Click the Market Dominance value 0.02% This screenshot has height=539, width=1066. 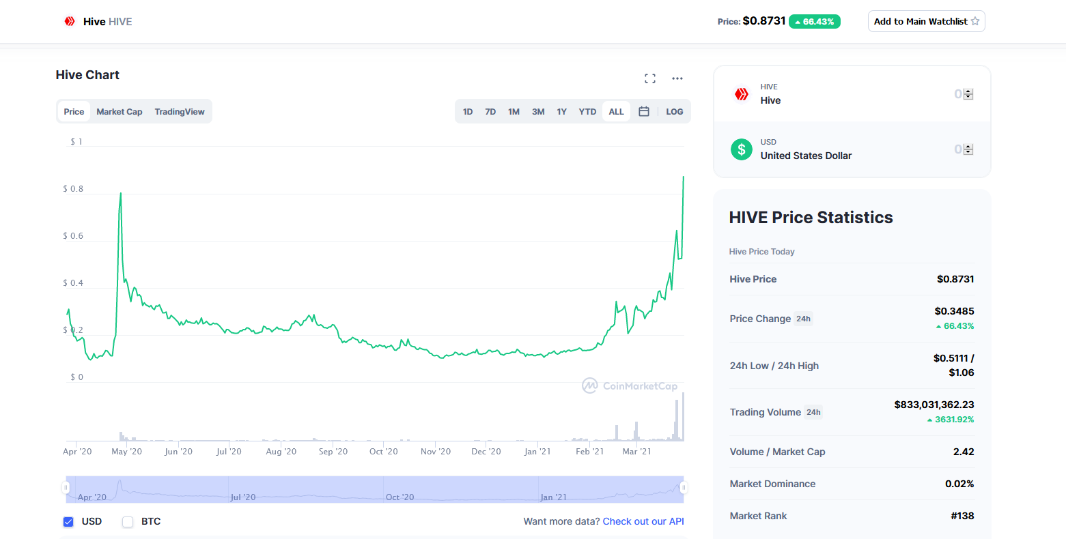pyautogui.click(x=959, y=484)
